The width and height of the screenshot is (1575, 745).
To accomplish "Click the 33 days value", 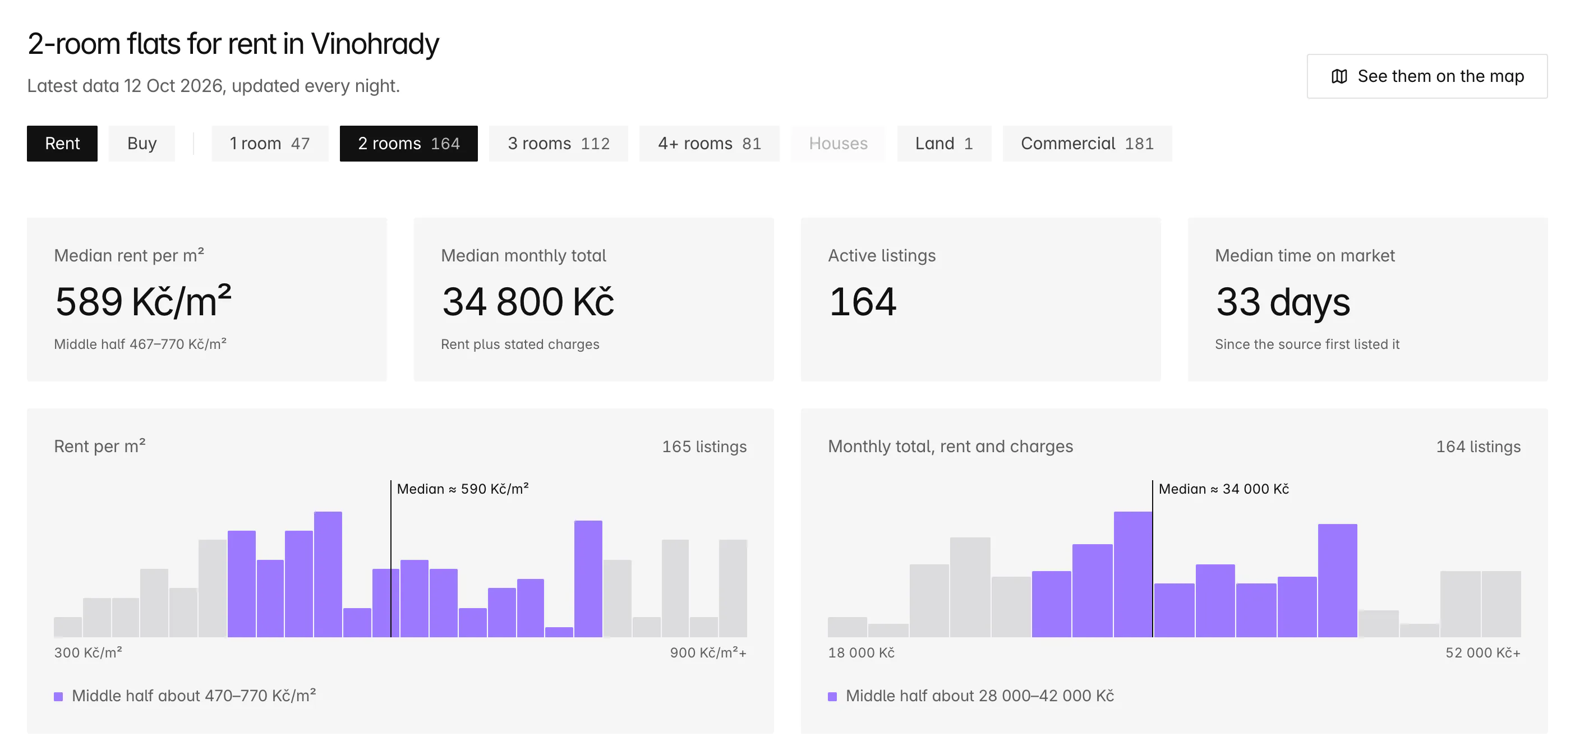I will pyautogui.click(x=1282, y=303).
